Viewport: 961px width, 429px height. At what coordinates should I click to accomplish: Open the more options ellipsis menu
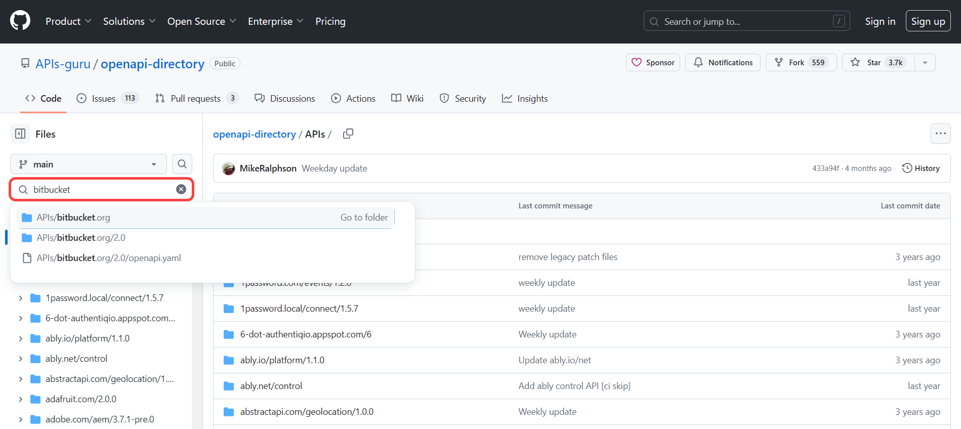[941, 134]
